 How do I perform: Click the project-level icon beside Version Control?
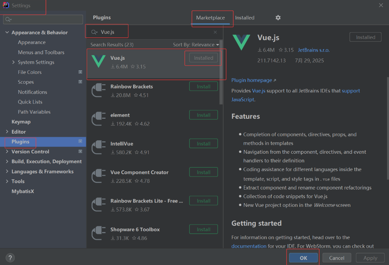(x=80, y=151)
